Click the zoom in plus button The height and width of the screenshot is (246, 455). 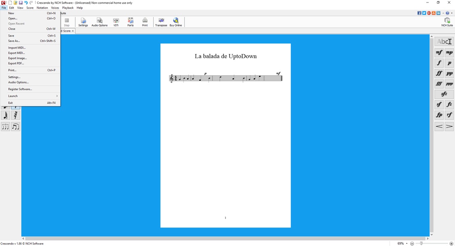point(451,244)
